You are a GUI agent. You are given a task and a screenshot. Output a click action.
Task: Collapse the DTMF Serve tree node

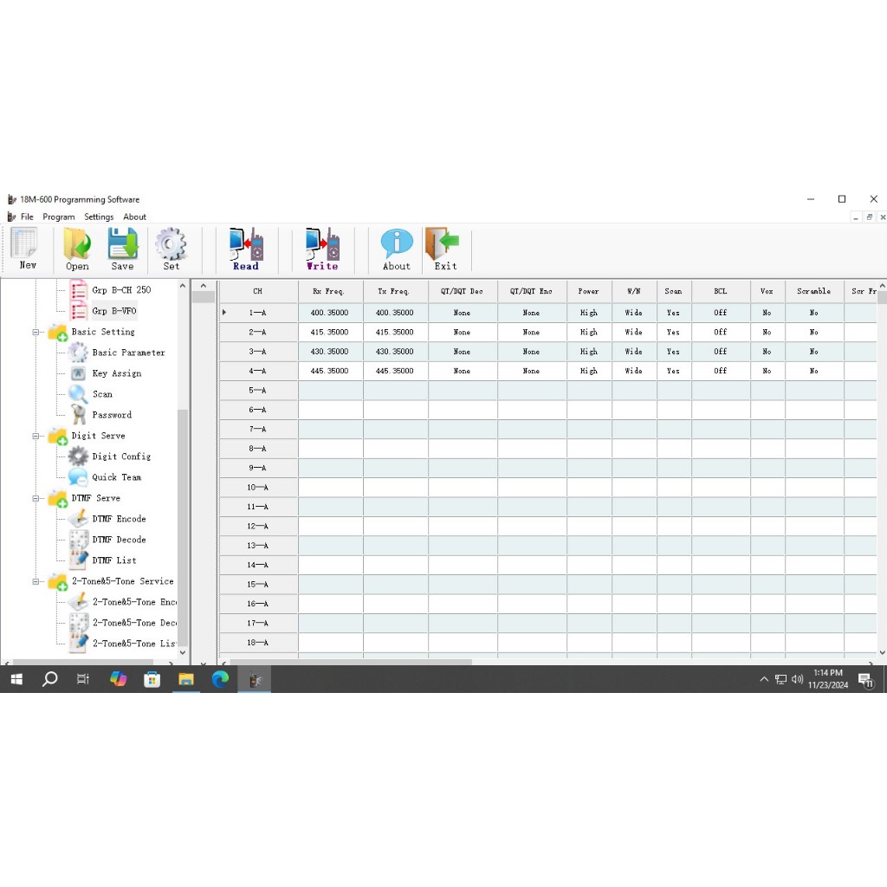[36, 498]
